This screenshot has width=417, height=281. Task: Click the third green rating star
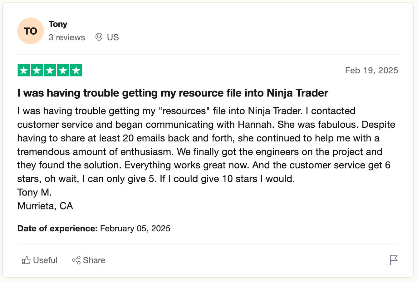point(50,71)
